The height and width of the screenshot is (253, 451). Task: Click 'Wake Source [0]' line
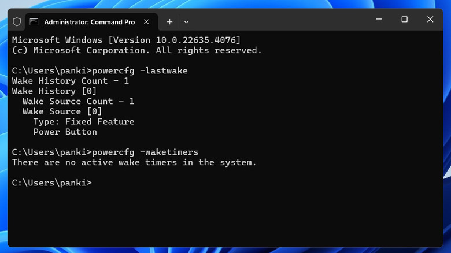(x=62, y=111)
